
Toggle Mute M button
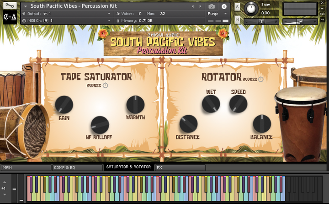point(237,20)
